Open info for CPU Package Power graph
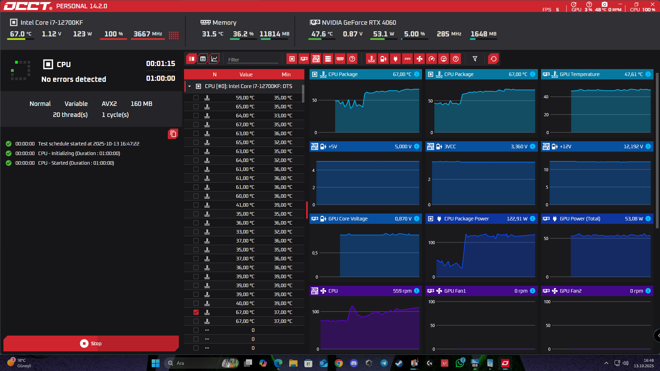 click(x=532, y=219)
